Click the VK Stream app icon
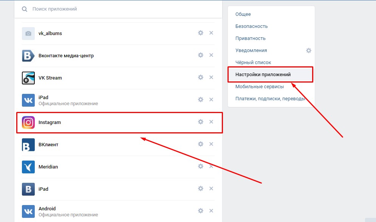The height and width of the screenshot is (222, 376). pos(28,78)
